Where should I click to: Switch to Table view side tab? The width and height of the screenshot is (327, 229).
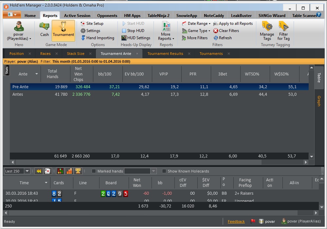point(319,78)
